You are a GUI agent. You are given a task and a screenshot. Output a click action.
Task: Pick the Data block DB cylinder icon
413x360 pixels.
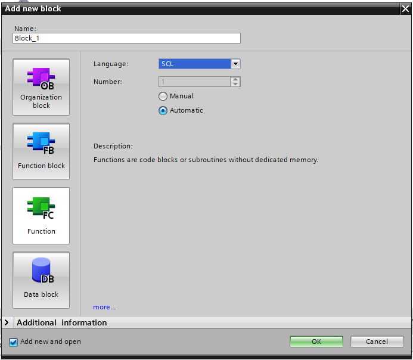[43, 271]
